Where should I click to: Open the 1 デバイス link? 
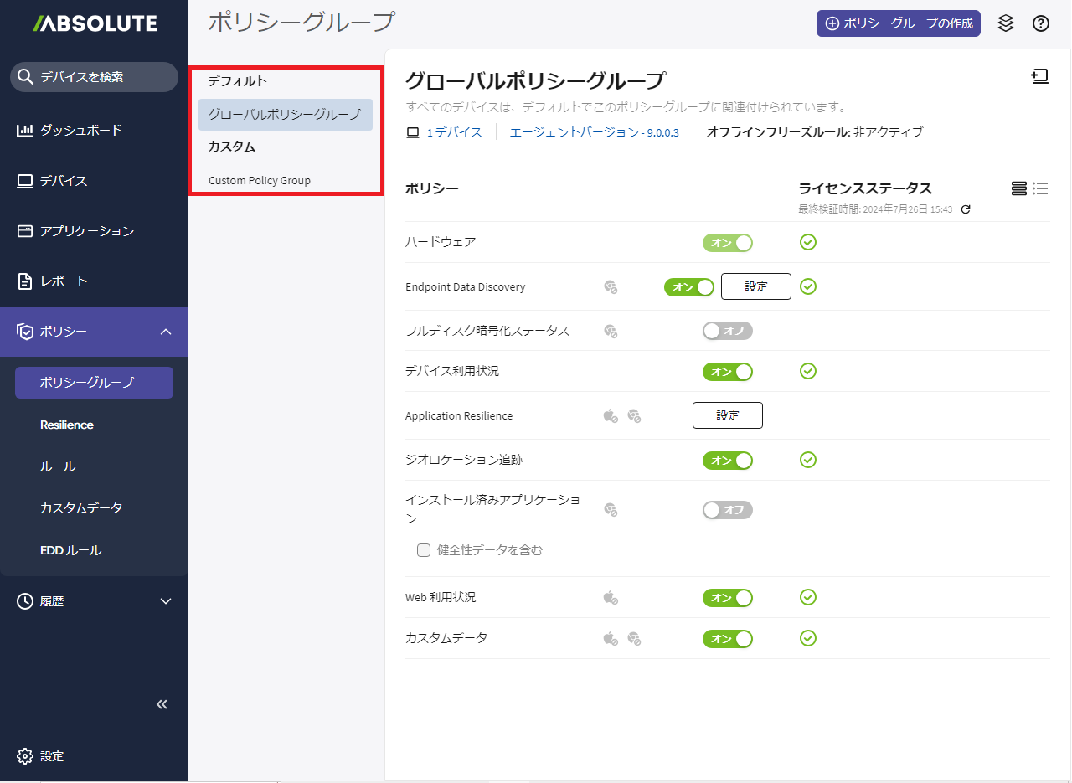pyautogui.click(x=455, y=132)
